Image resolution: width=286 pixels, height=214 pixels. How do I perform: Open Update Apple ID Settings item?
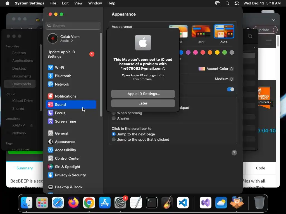click(71, 54)
